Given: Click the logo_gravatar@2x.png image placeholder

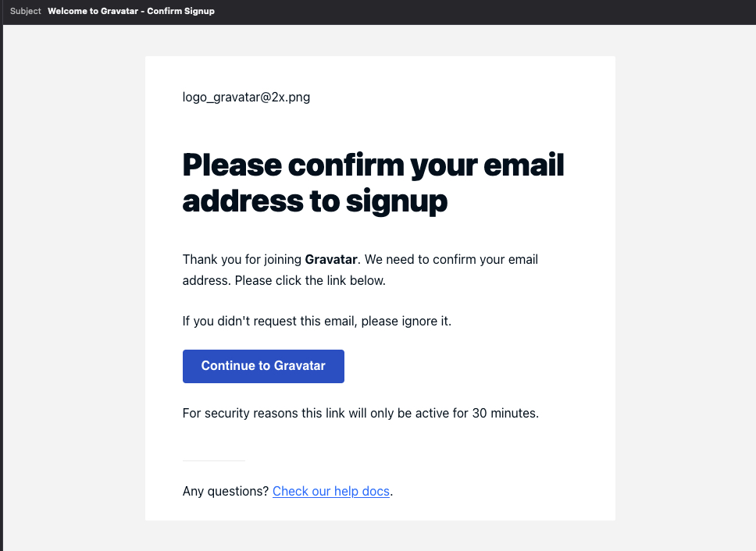Looking at the screenshot, I should (246, 98).
